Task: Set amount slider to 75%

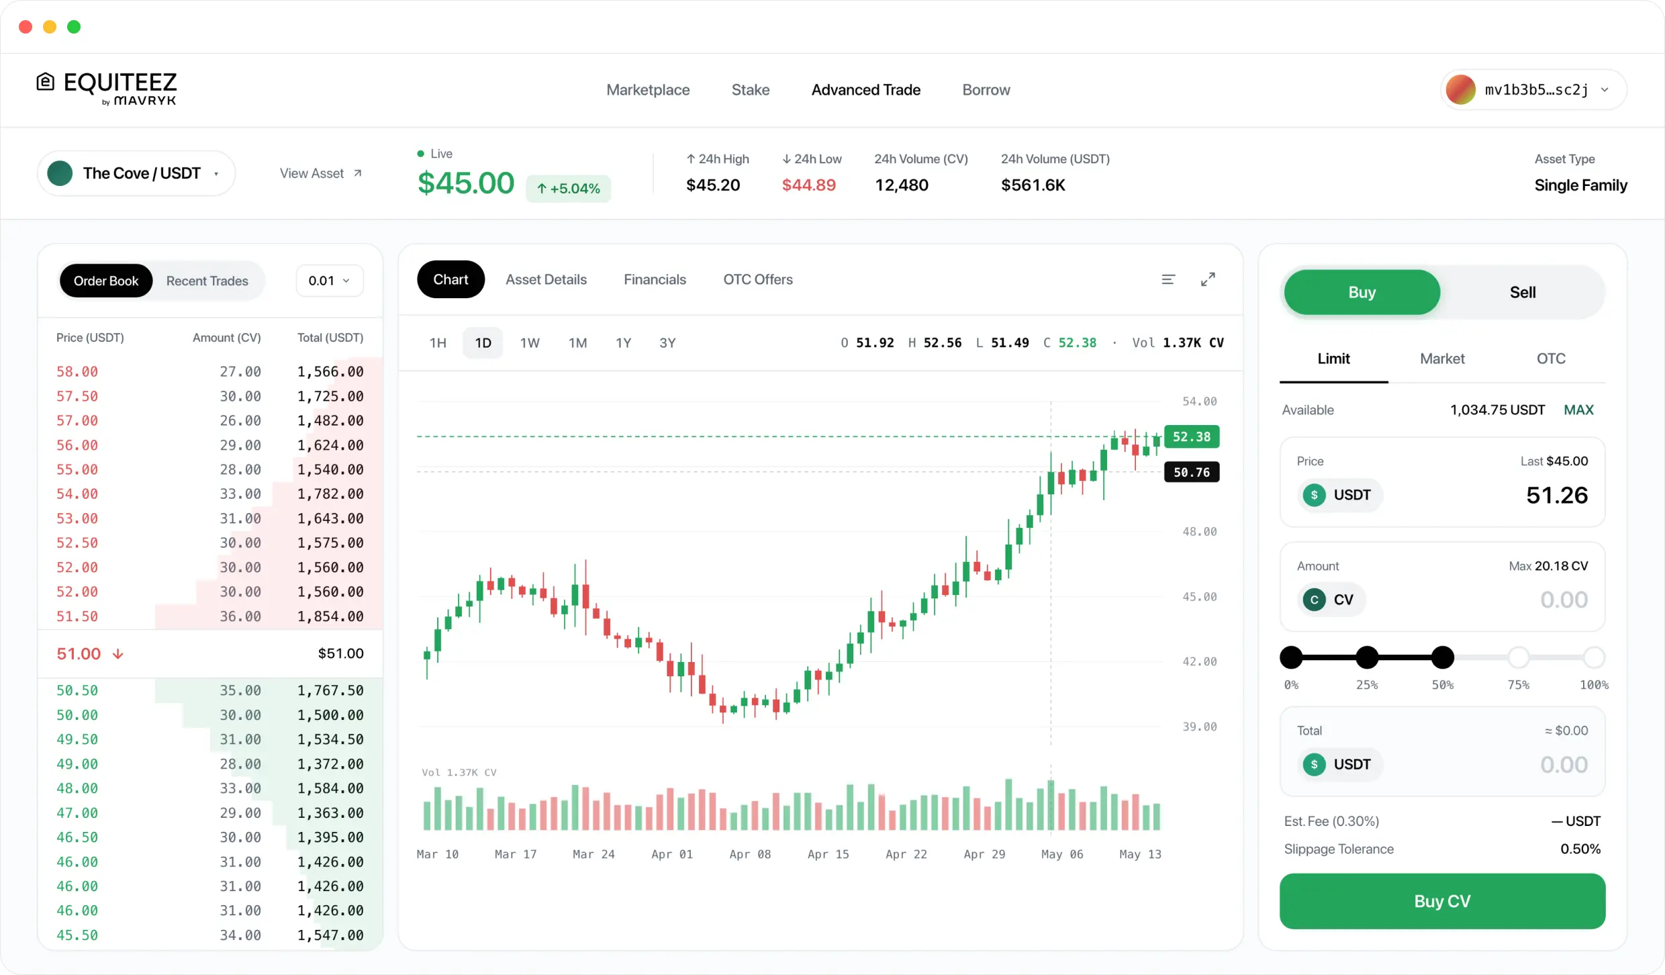Action: click(1518, 657)
